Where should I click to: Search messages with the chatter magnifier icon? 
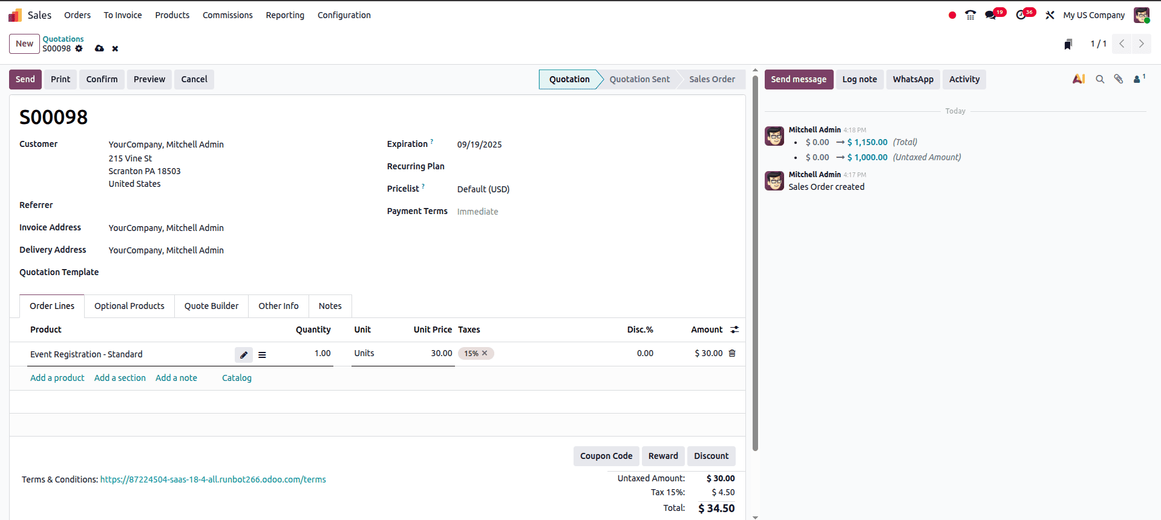pos(1100,79)
